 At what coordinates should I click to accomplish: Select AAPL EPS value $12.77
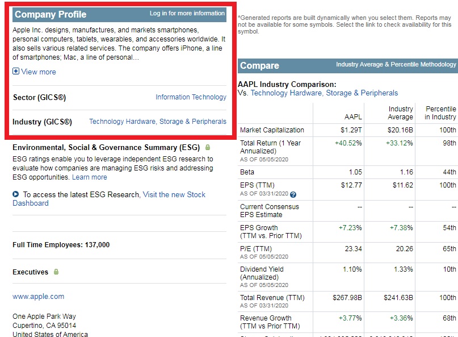(351, 185)
